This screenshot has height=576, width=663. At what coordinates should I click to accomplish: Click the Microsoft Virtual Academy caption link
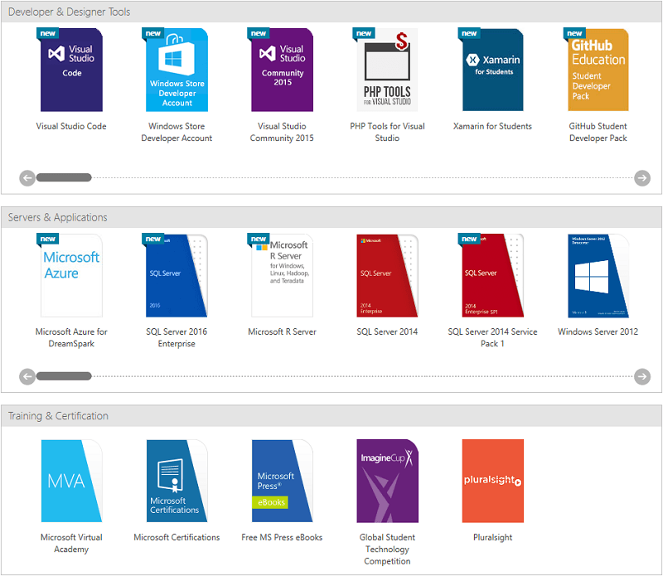coord(71,543)
